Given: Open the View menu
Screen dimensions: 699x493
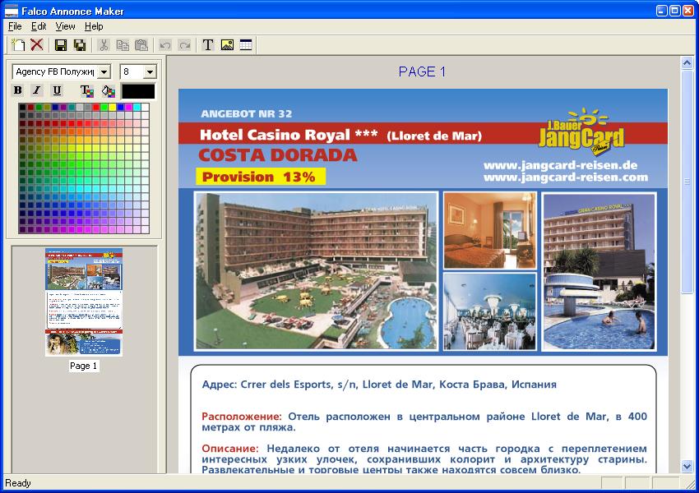Looking at the screenshot, I should [x=65, y=26].
